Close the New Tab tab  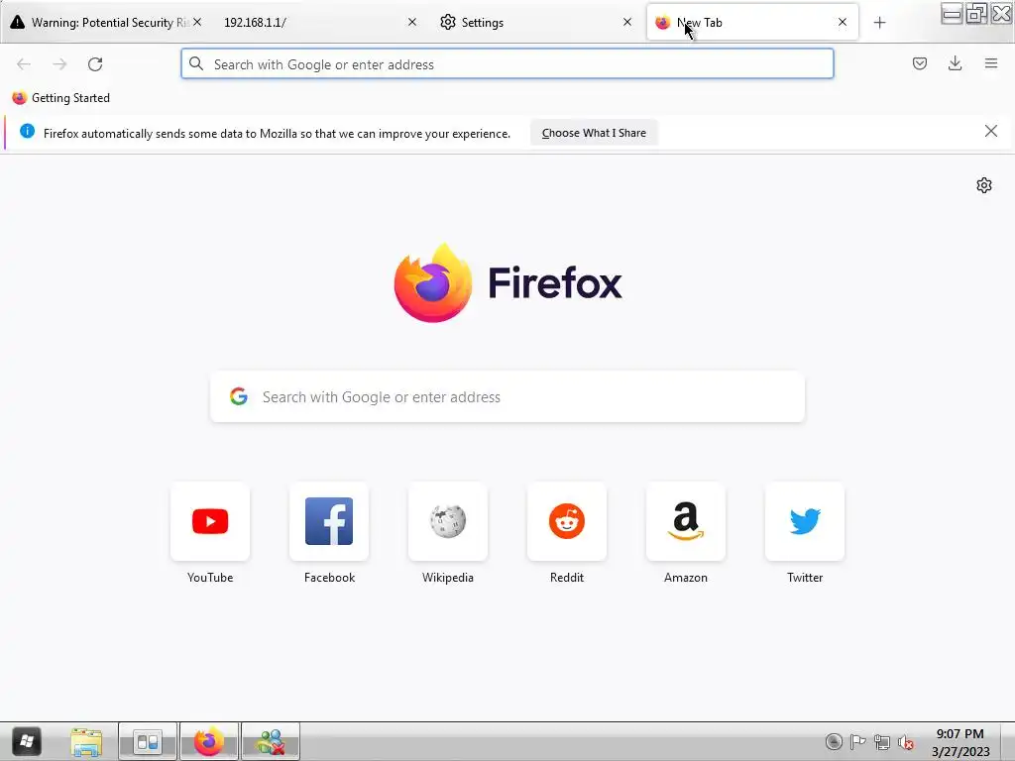click(x=843, y=22)
